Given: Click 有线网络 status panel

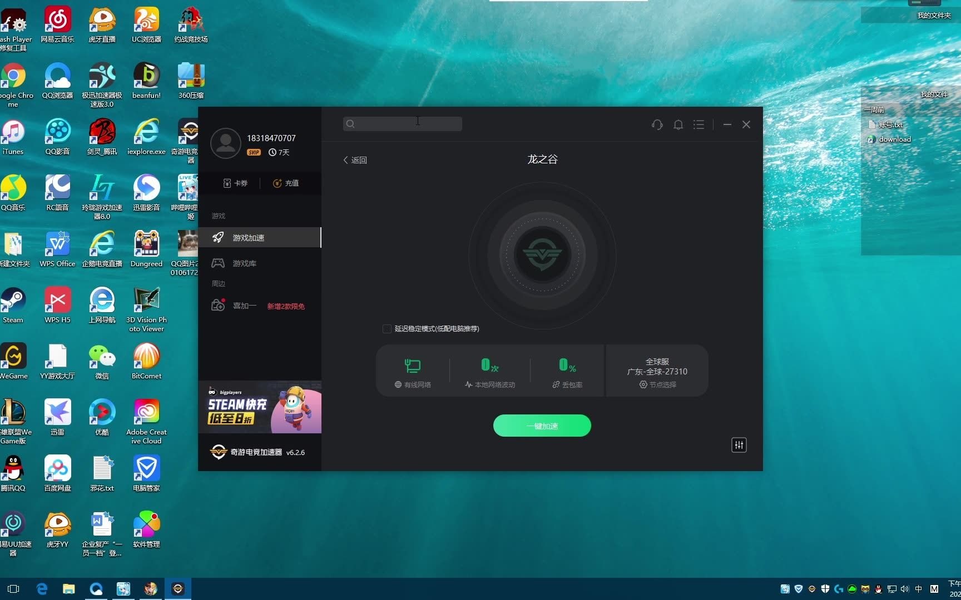Looking at the screenshot, I should pos(413,372).
